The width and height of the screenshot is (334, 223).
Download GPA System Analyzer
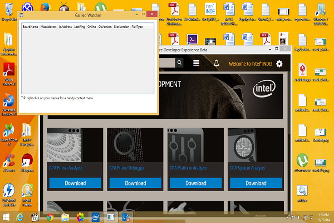coord(256,183)
